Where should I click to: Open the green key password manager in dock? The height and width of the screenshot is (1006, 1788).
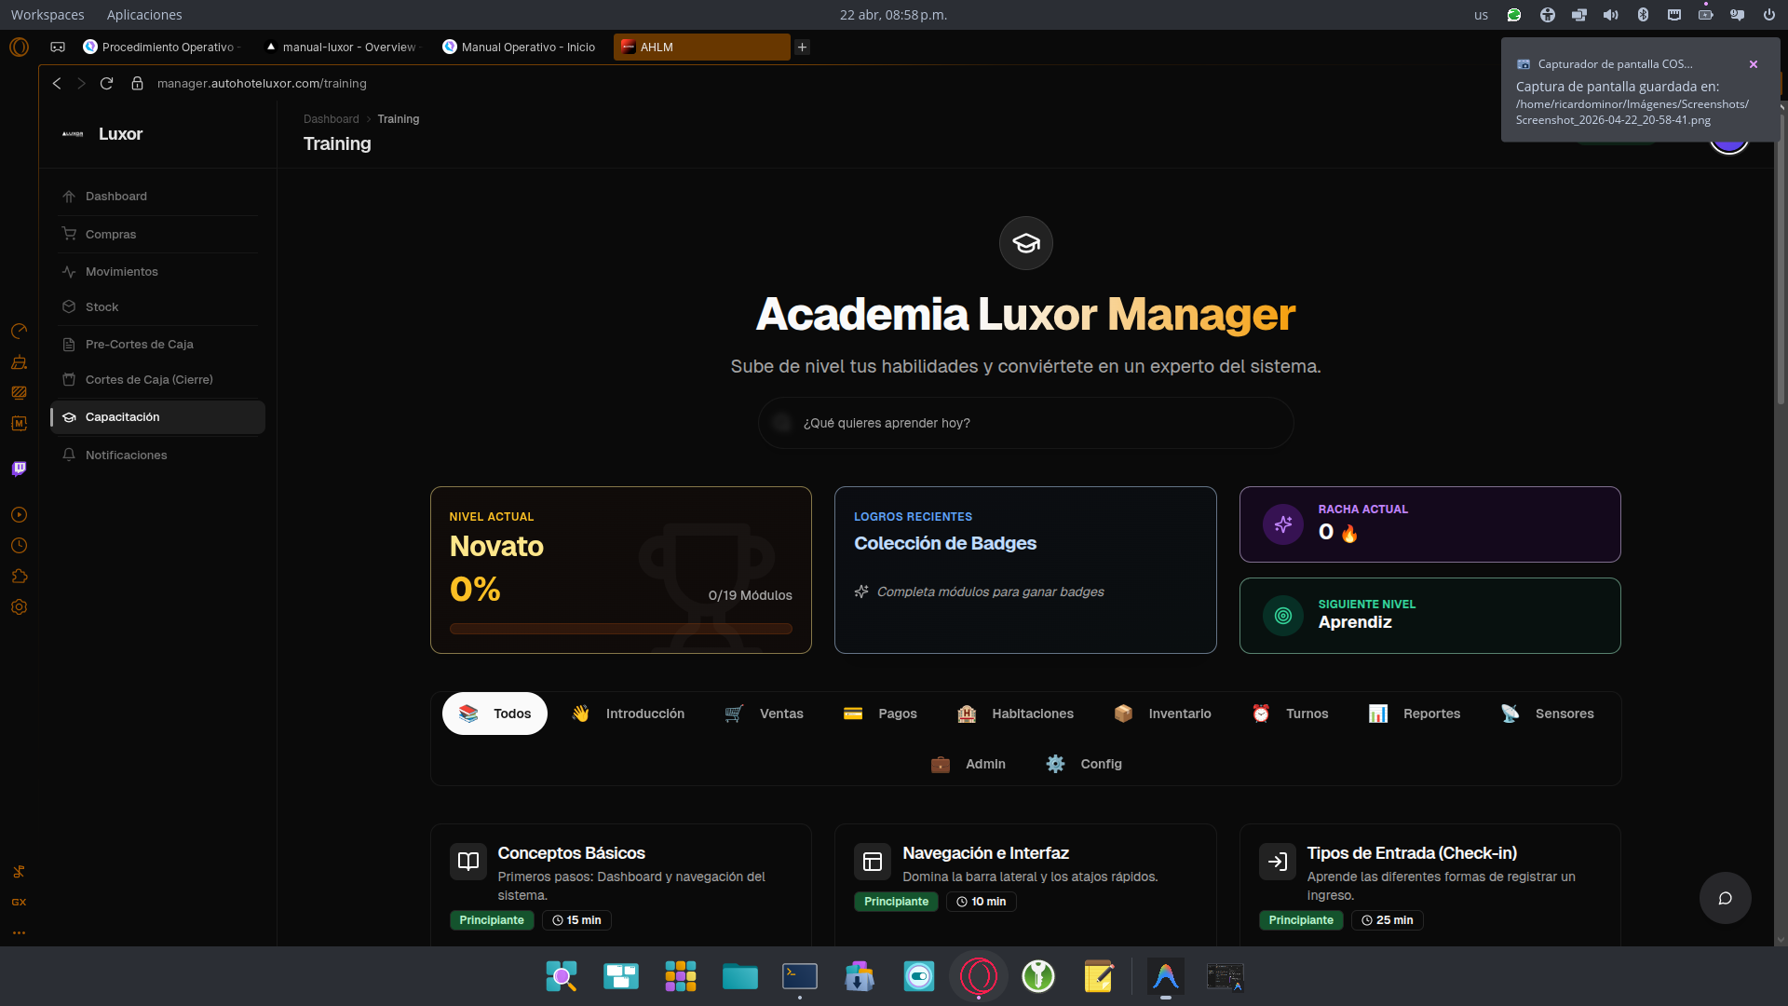pyautogui.click(x=1038, y=976)
